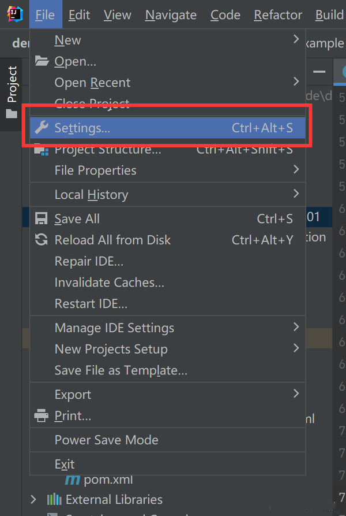
Task: Open the Project tool window tab
Action: 12,91
